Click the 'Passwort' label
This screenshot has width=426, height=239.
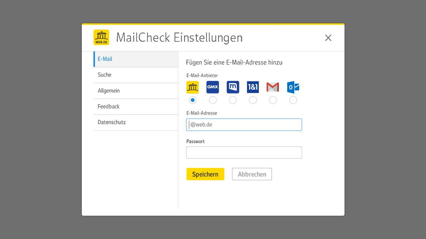195,141
